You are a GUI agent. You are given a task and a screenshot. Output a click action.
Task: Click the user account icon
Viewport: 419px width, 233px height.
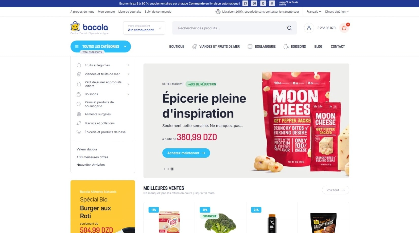click(309, 28)
